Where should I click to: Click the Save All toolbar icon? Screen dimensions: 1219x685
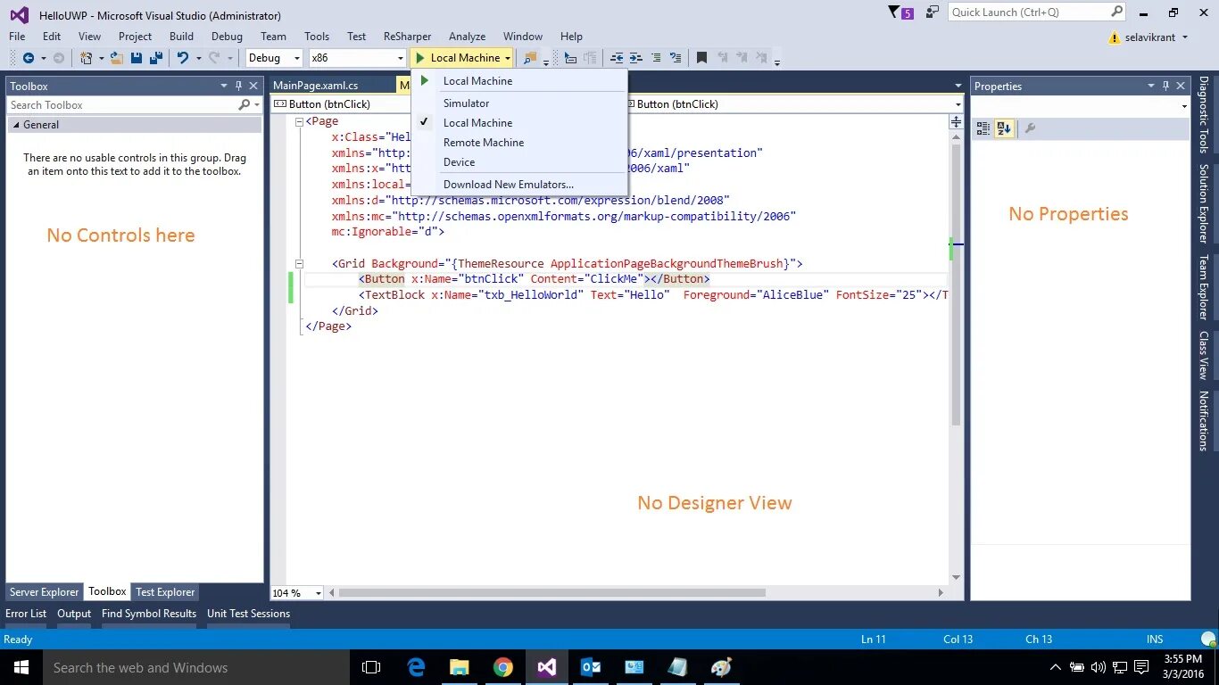(x=155, y=58)
